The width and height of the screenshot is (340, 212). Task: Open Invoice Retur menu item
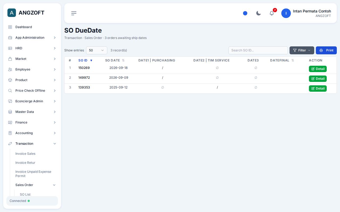click(x=25, y=163)
